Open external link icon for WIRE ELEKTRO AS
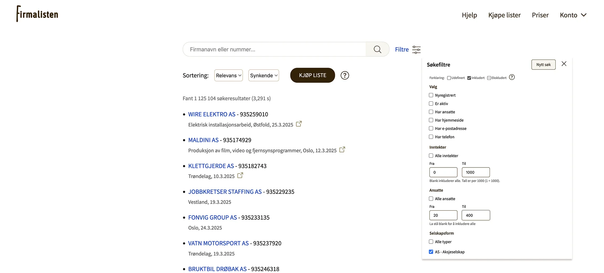The width and height of the screenshot is (604, 273). [x=299, y=124]
